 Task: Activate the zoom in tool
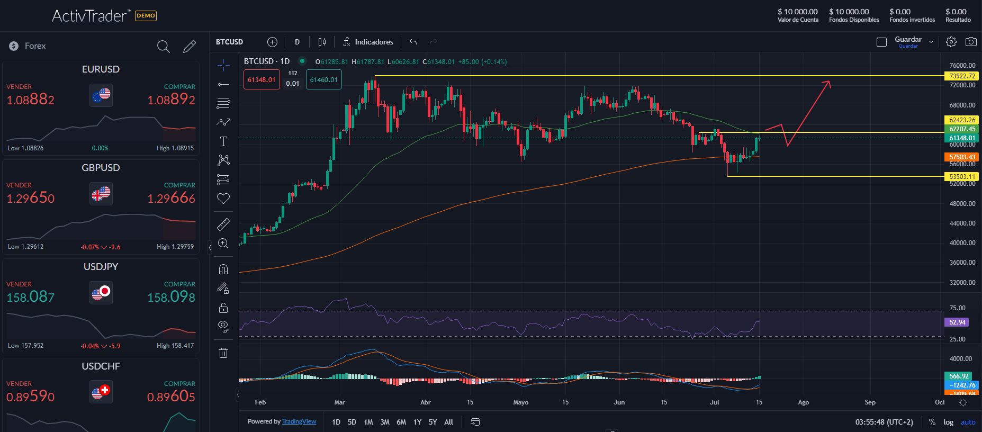click(223, 244)
